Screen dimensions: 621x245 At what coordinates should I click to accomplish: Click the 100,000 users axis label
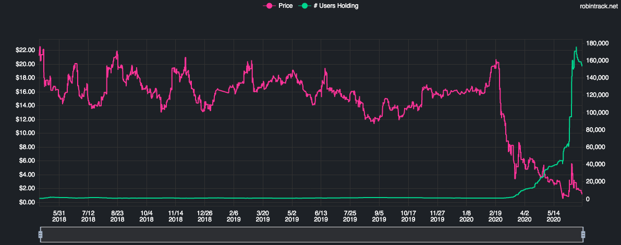[598, 113]
